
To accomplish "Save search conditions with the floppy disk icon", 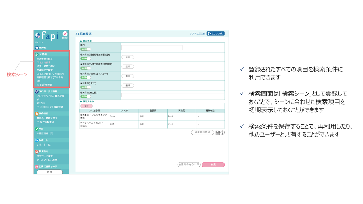I will click(218, 133).
